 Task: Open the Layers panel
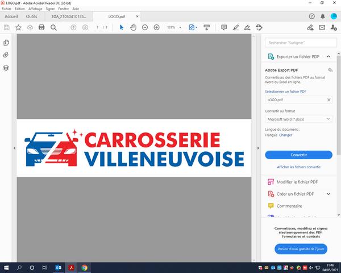(6, 68)
